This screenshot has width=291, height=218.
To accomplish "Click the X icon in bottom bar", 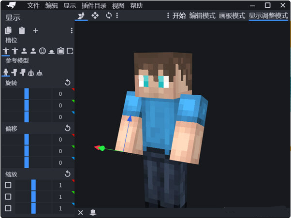I will click(81, 212).
